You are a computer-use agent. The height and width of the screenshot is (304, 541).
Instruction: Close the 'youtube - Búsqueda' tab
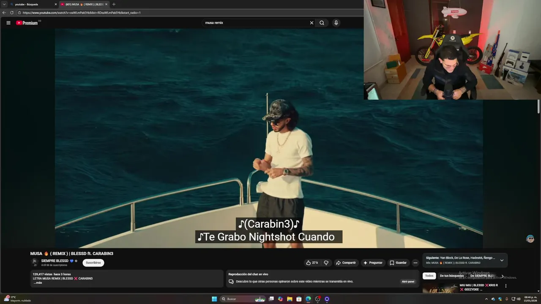(55, 4)
